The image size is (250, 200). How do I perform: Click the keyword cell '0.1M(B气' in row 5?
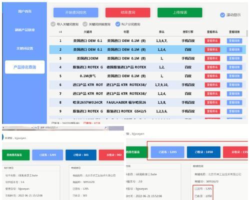point(87,76)
